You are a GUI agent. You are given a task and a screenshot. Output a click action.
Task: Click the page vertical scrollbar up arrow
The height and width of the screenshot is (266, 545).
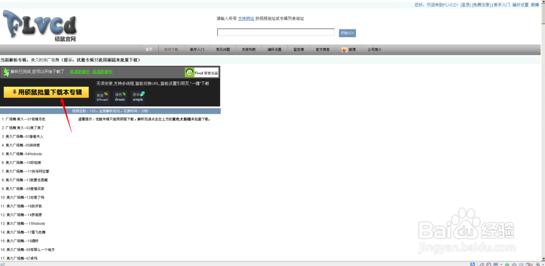[543, 2]
